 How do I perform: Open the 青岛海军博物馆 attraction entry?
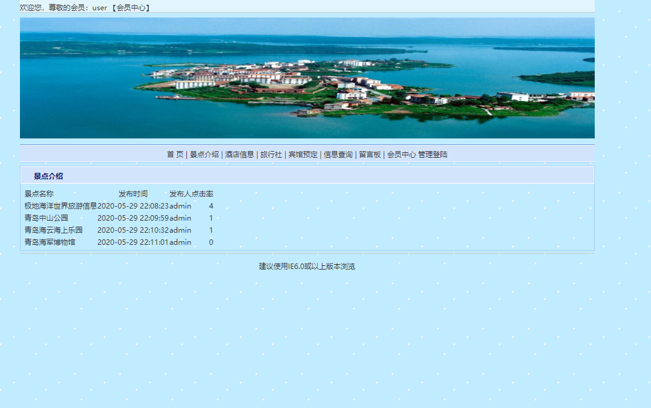(x=49, y=242)
